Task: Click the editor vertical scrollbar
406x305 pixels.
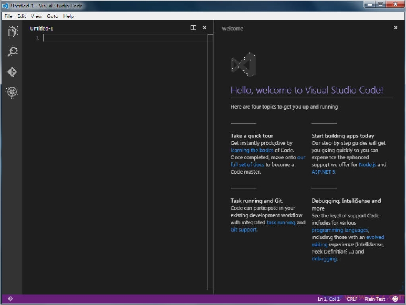Action: (210, 162)
